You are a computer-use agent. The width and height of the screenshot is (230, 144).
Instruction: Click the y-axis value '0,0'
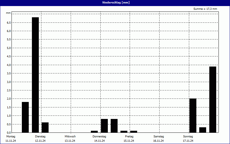(9, 133)
